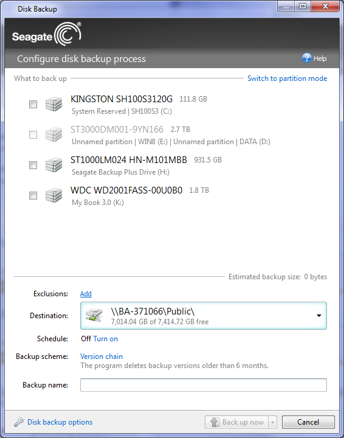
Task: Open the Version chain backup scheme link
Action: [x=101, y=356]
